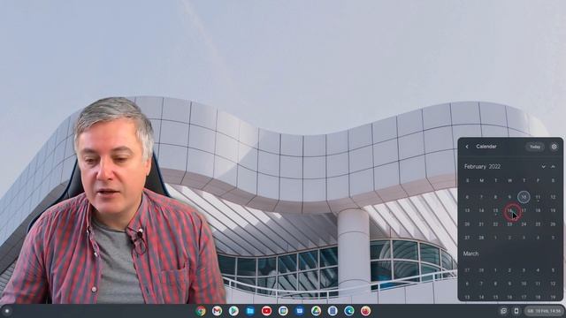Select March 3 under the March heading
This screenshot has width=566, height=318.
524,270
